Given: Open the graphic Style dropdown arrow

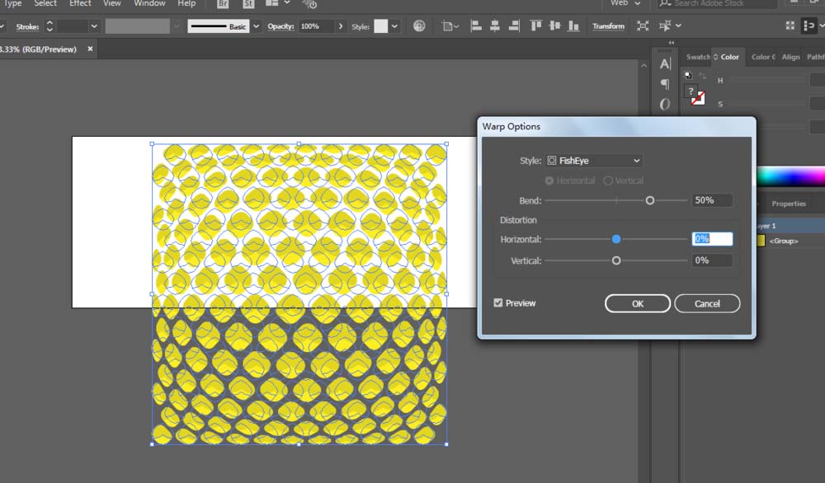Looking at the screenshot, I should [x=394, y=26].
